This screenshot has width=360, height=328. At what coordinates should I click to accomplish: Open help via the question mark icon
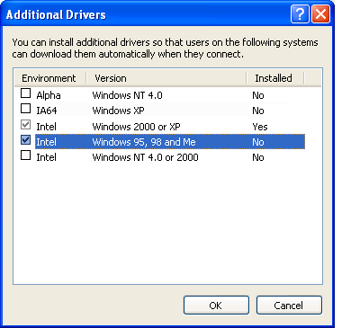300,13
